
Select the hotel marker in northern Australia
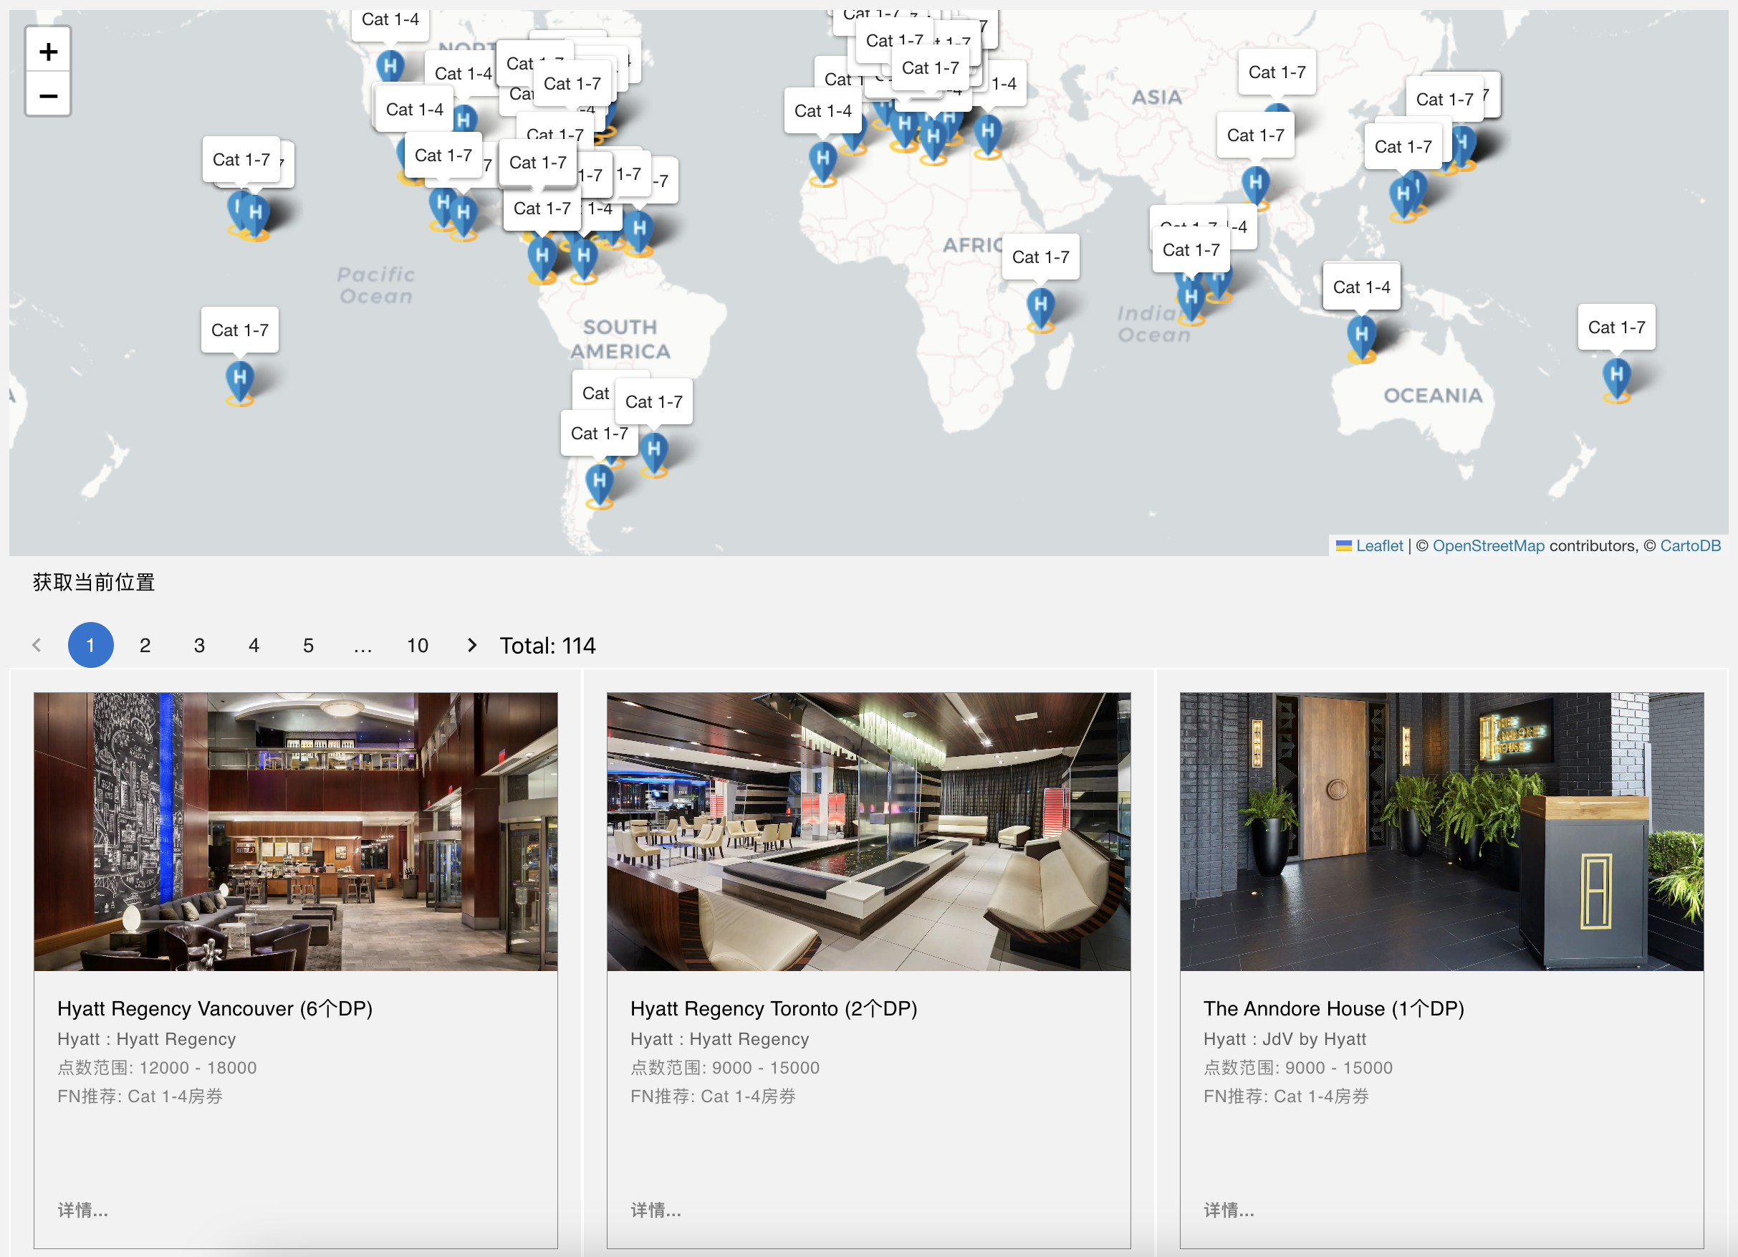[x=1361, y=338]
